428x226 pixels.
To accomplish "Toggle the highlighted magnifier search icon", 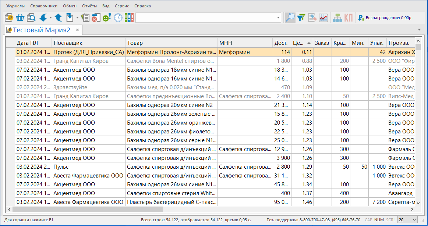I will pyautogui.click(x=290, y=18).
